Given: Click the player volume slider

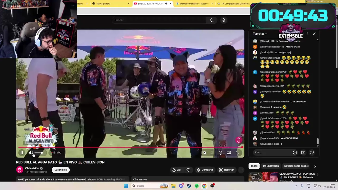Looking at the screenshot, I should pyautogui.click(x=39, y=153).
